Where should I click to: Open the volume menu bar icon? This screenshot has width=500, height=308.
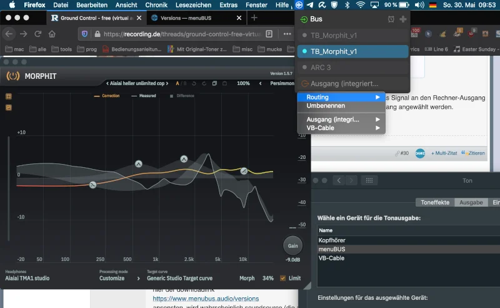coord(419,5)
